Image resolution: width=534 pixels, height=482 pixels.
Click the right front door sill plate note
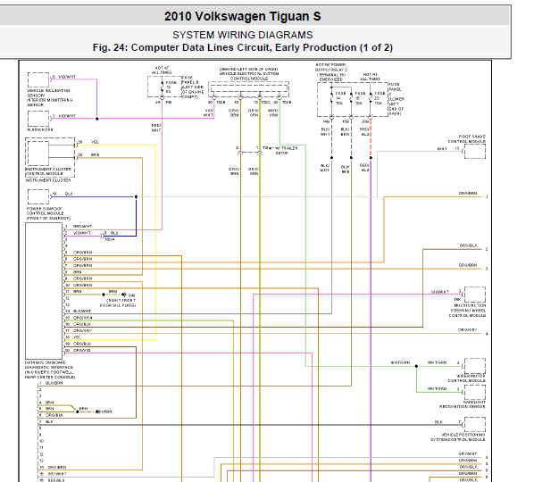coord(118,303)
